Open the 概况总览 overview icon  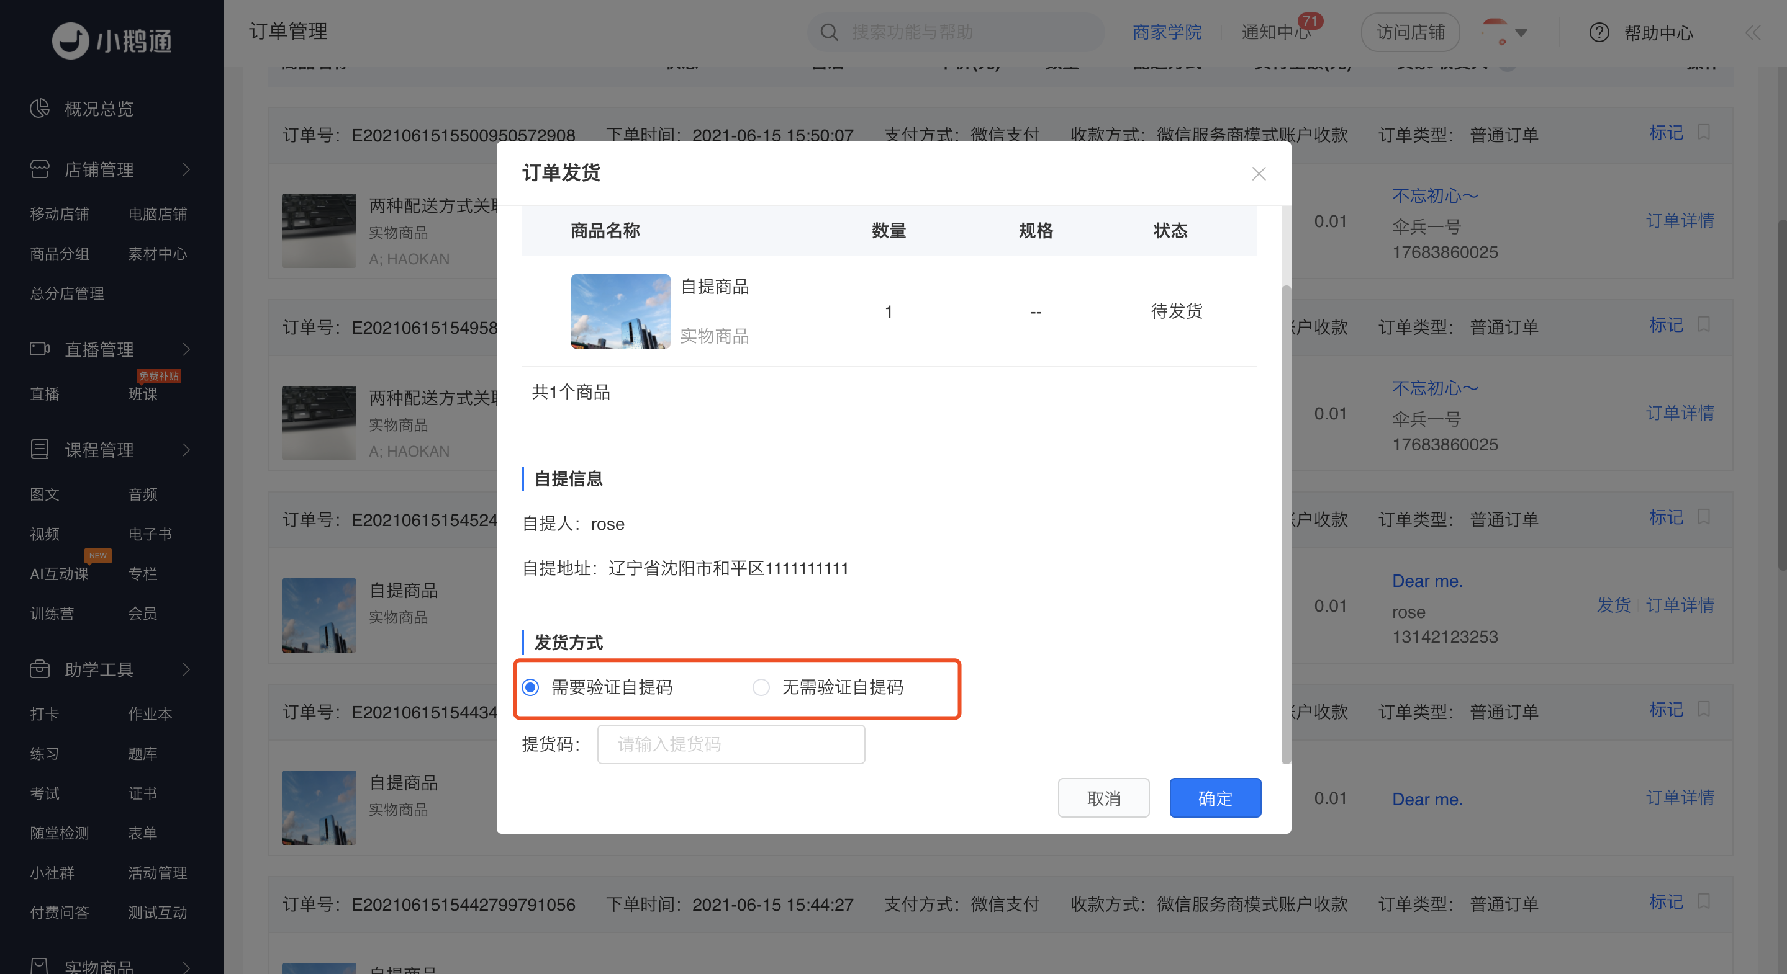[x=40, y=108]
